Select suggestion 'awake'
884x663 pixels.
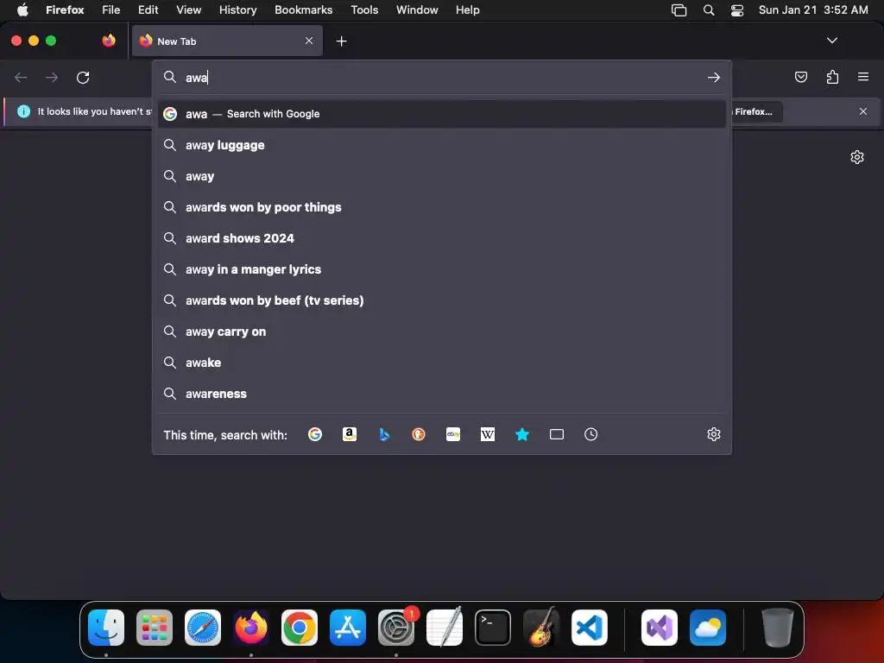pos(441,363)
